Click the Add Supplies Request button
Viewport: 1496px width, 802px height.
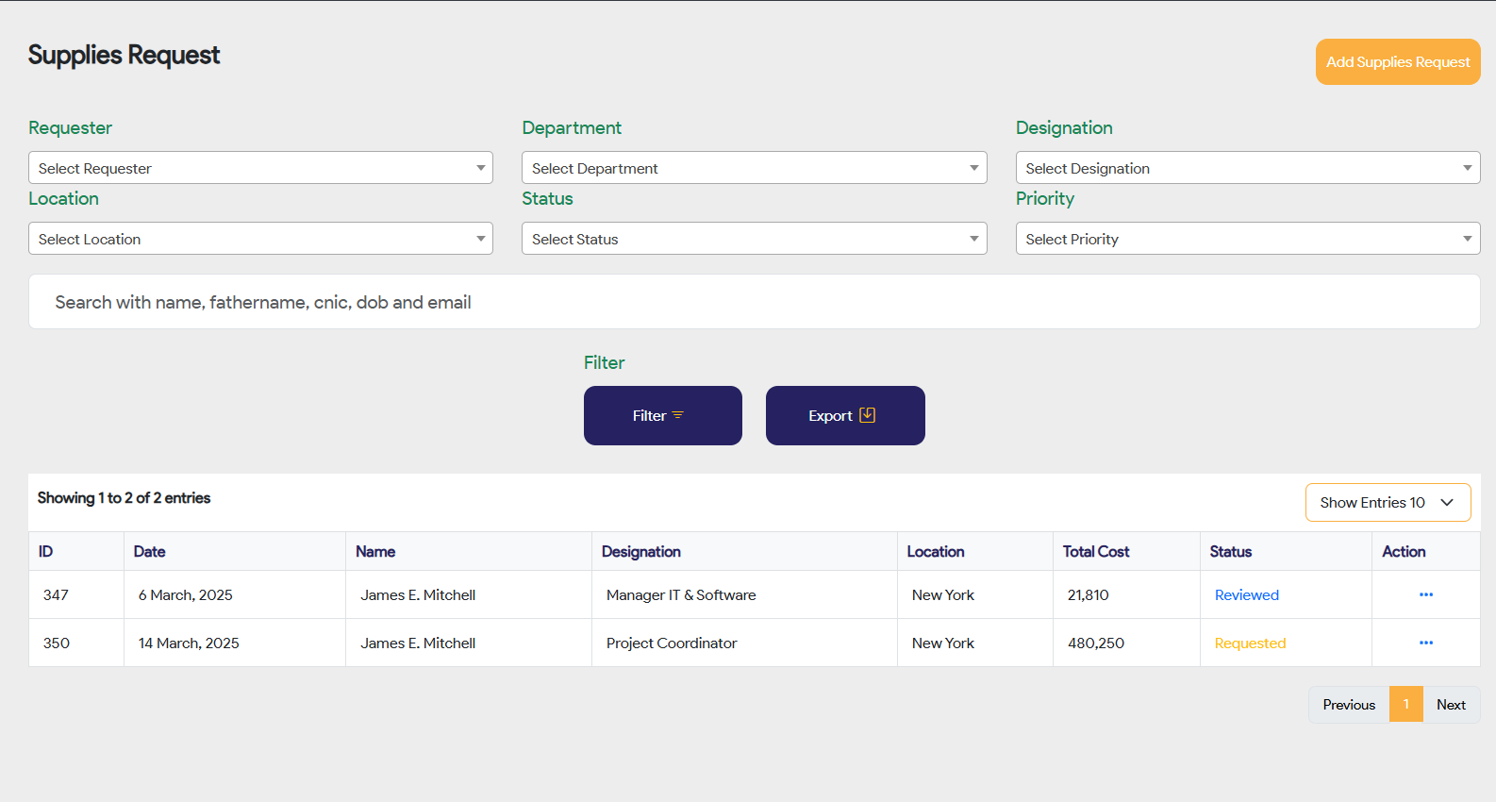(1397, 62)
